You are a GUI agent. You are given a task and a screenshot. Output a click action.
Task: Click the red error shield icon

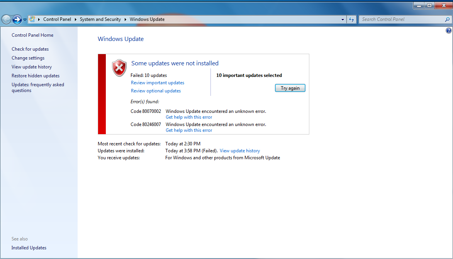119,68
